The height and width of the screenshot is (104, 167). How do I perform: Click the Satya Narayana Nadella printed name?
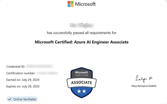(144, 86)
